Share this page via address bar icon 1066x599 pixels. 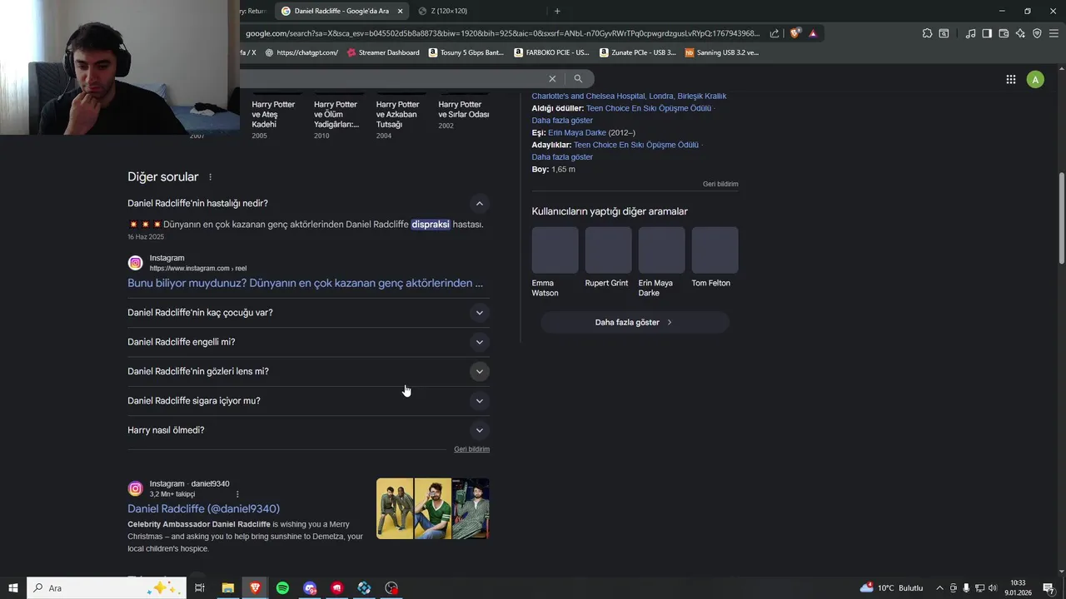click(x=775, y=33)
